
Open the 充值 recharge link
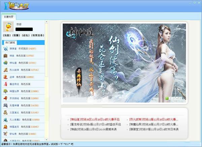7,35
